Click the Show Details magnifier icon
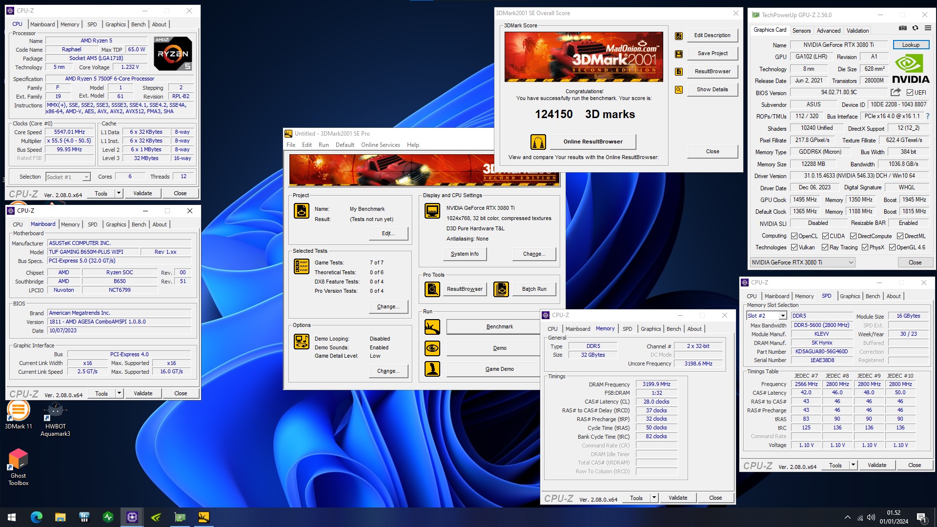 [x=678, y=90]
